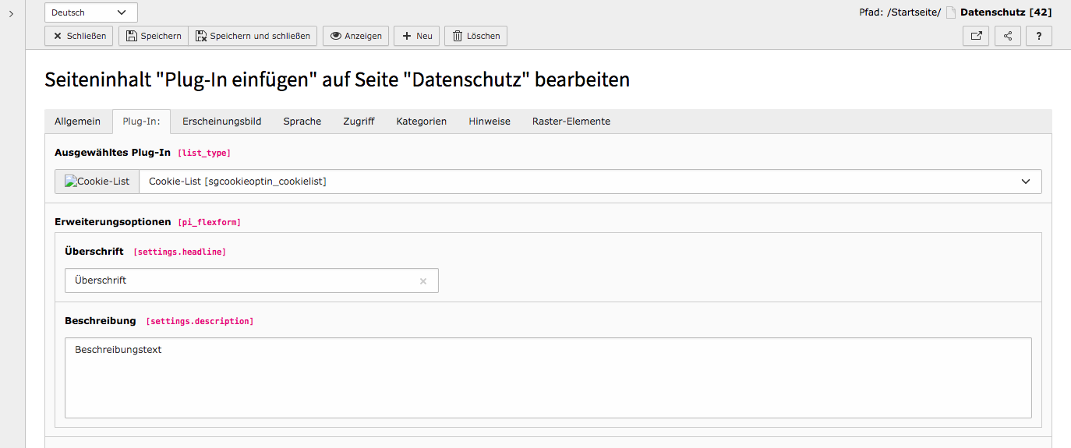The width and height of the screenshot is (1071, 448).
Task: Click the Speichern button
Action: pyautogui.click(x=154, y=36)
